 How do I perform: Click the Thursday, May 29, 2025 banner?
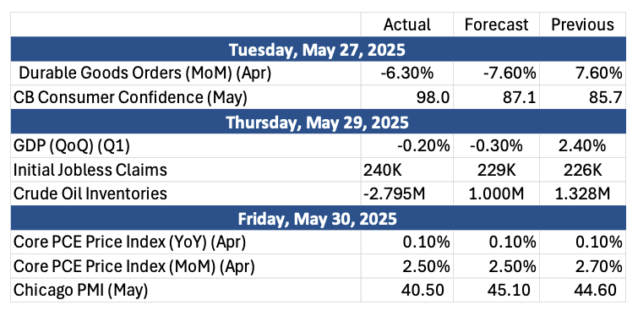(319, 122)
